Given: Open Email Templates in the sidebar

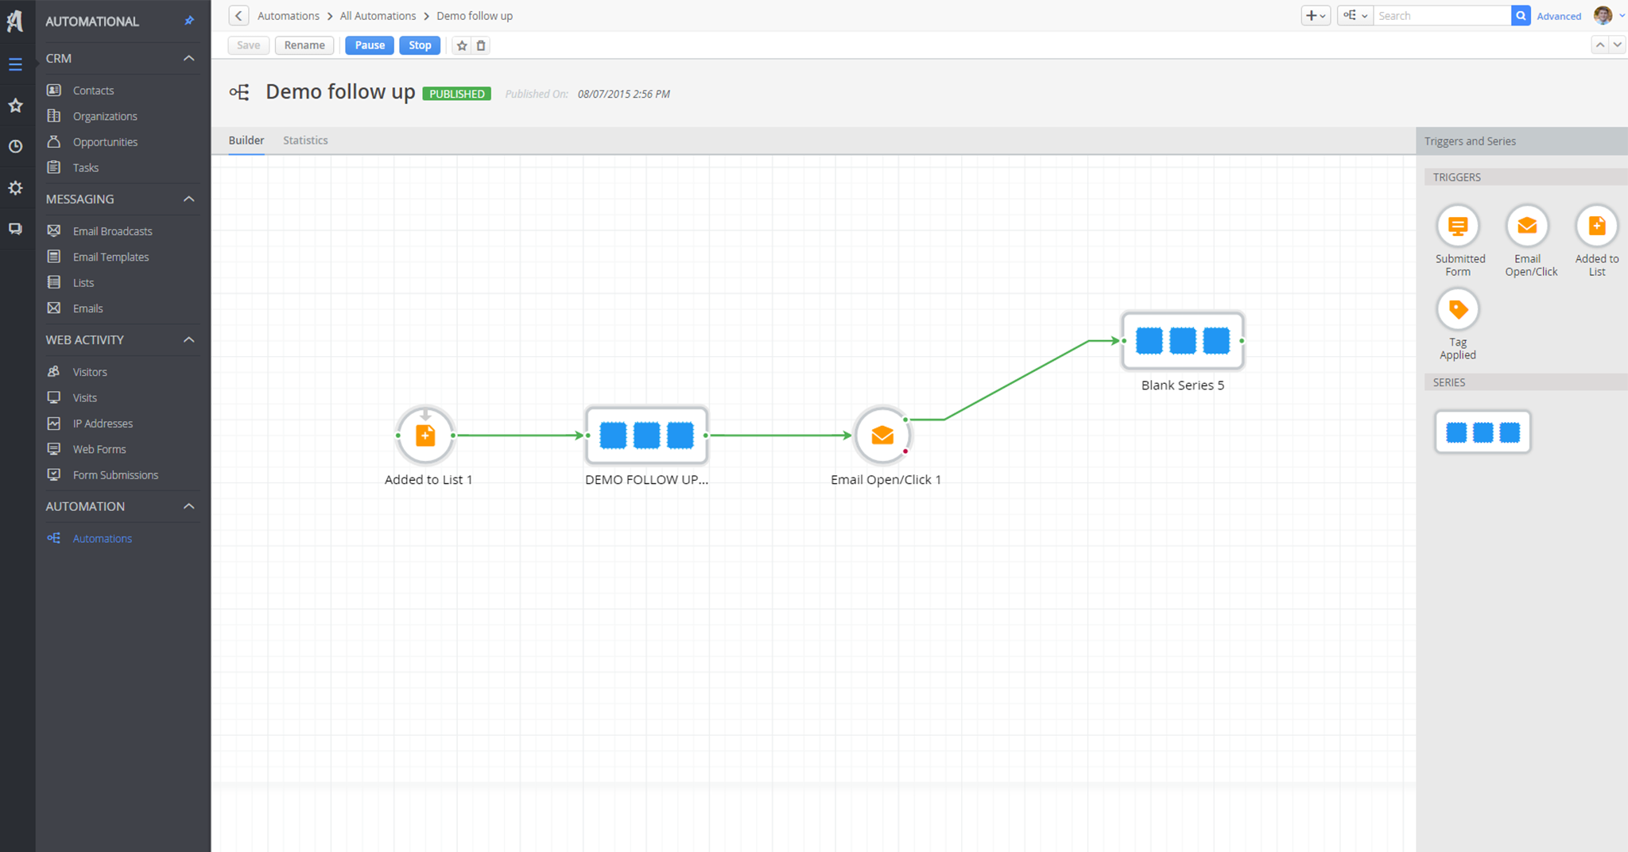Looking at the screenshot, I should [110, 257].
